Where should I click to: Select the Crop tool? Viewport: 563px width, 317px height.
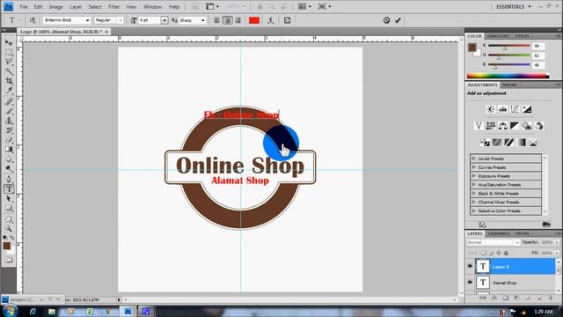coord(9,81)
